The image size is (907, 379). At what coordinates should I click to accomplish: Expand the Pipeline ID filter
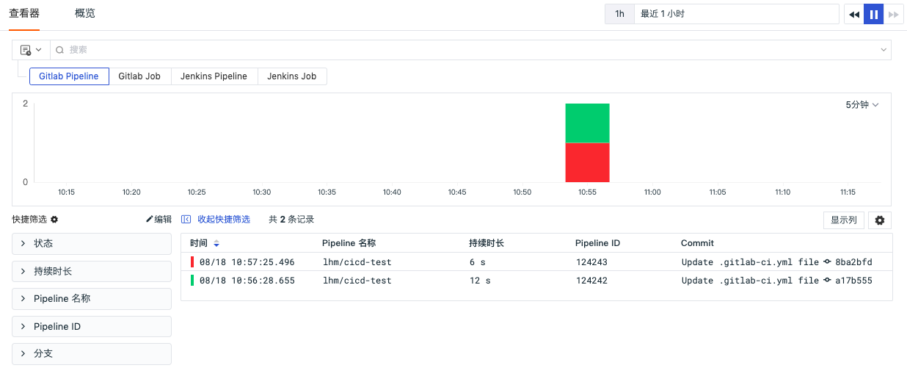(x=92, y=326)
